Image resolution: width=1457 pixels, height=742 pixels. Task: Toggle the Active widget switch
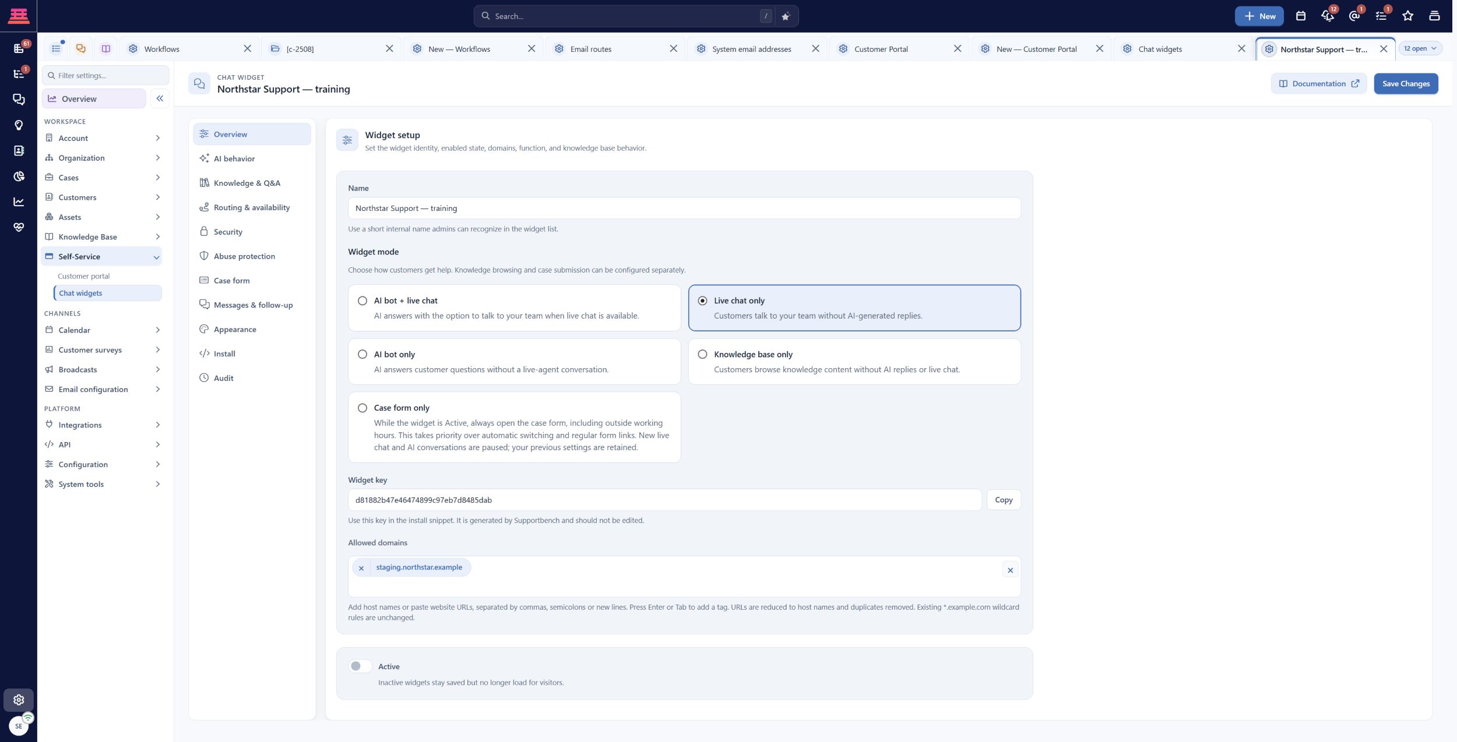tap(360, 666)
